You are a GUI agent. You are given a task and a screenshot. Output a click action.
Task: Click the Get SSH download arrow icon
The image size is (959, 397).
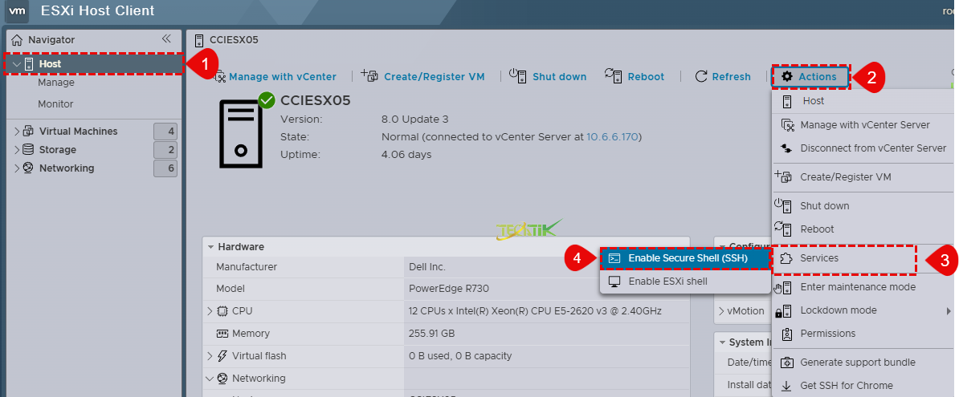[787, 386]
